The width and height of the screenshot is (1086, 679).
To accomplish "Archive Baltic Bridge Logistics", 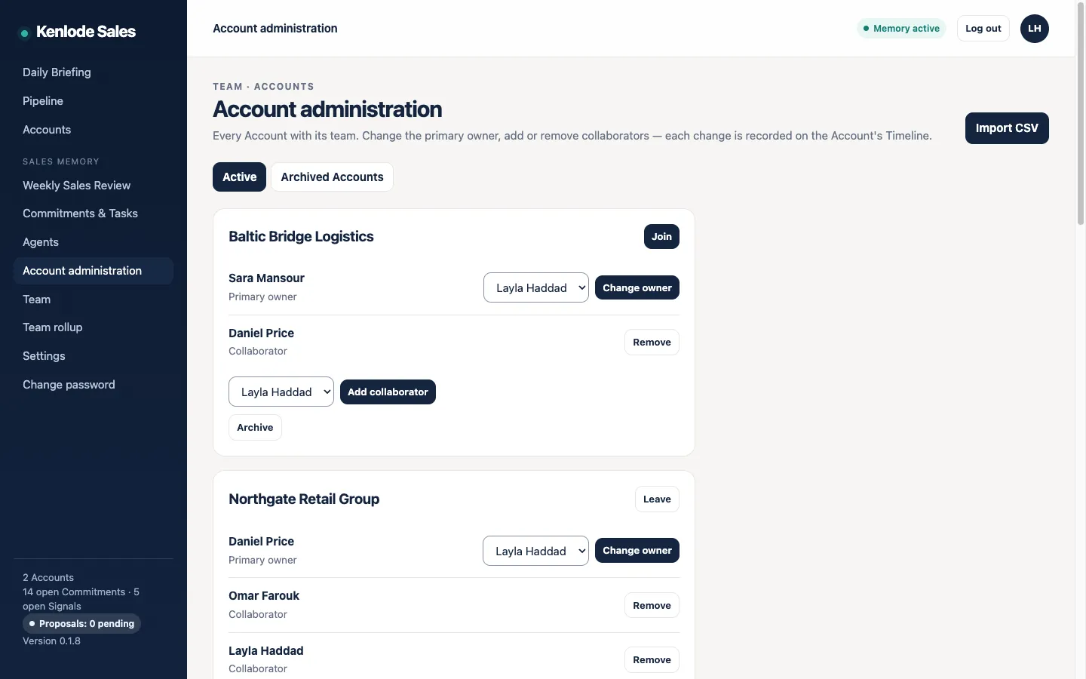I will [x=255, y=428].
